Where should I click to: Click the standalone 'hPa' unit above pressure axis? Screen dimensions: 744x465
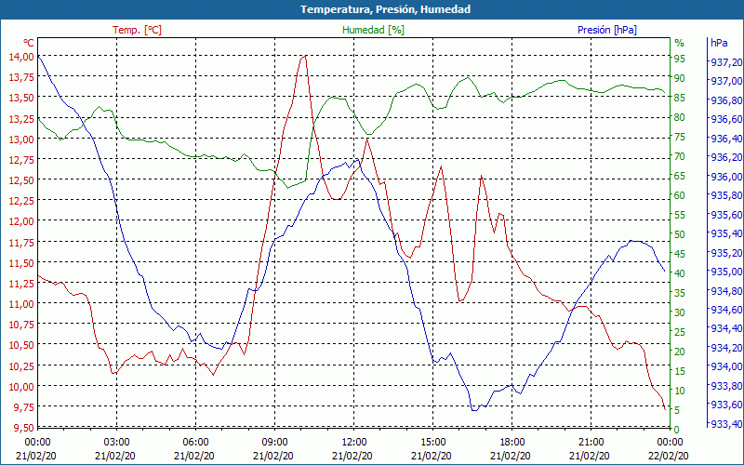(x=719, y=43)
